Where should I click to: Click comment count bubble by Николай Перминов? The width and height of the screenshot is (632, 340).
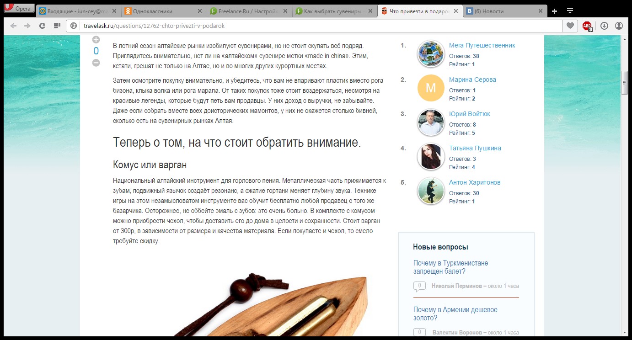[419, 287]
